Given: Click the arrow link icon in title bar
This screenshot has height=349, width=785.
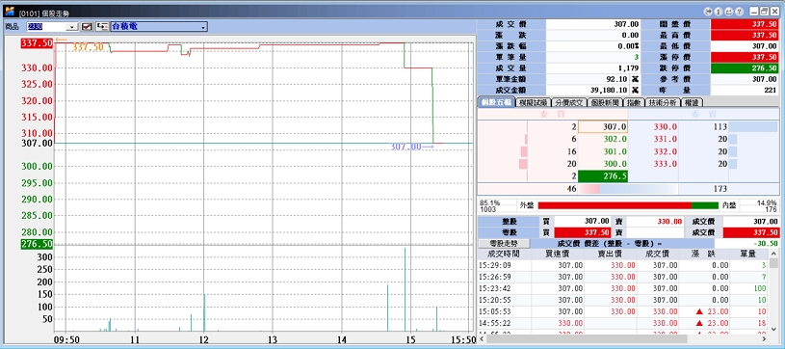Looking at the screenshot, I should tap(708, 11).
